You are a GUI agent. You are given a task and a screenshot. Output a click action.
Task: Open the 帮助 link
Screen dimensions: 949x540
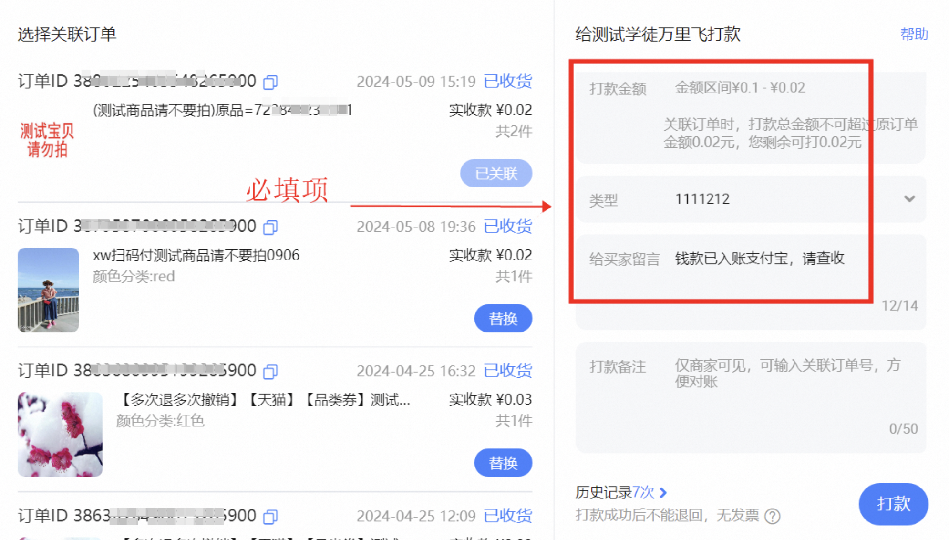tap(914, 34)
